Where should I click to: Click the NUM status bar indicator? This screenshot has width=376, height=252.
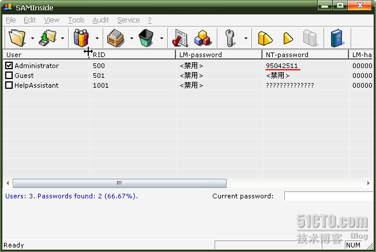pos(353,245)
